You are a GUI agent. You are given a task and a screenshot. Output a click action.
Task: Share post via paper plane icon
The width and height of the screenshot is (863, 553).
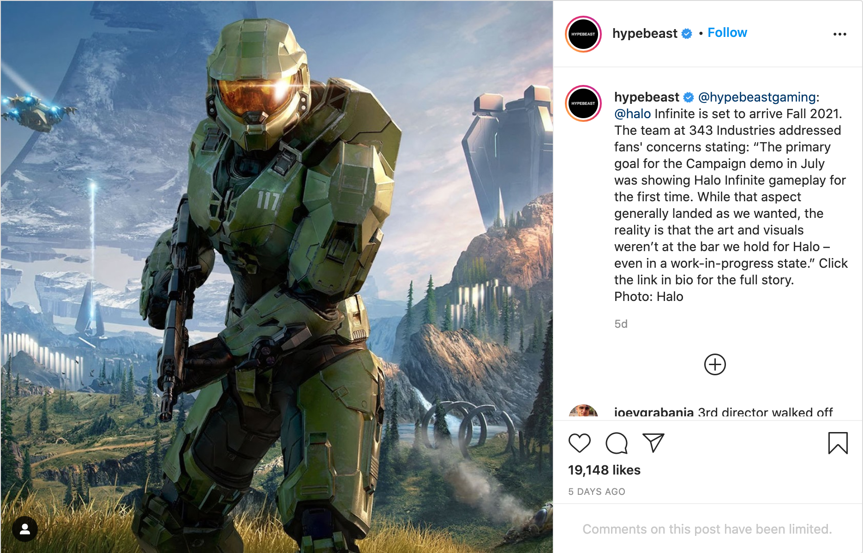[653, 443]
